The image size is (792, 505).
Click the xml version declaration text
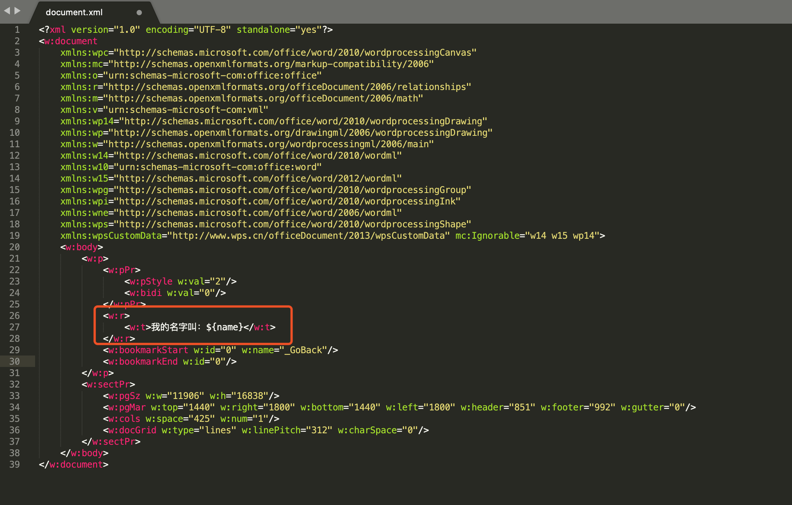pos(186,29)
